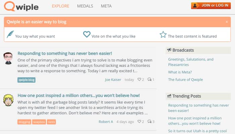This screenshot has height=134, width=235.
Task: Select the qwiple-blog tag
Action: coord(27,80)
